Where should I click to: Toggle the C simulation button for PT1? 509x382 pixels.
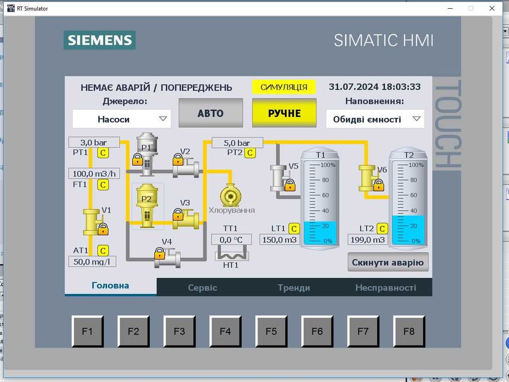(103, 153)
